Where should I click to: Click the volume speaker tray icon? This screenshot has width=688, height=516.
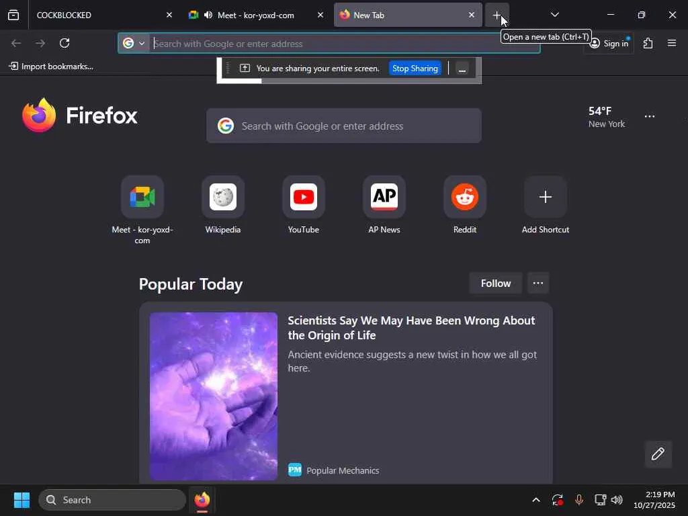tap(617, 500)
